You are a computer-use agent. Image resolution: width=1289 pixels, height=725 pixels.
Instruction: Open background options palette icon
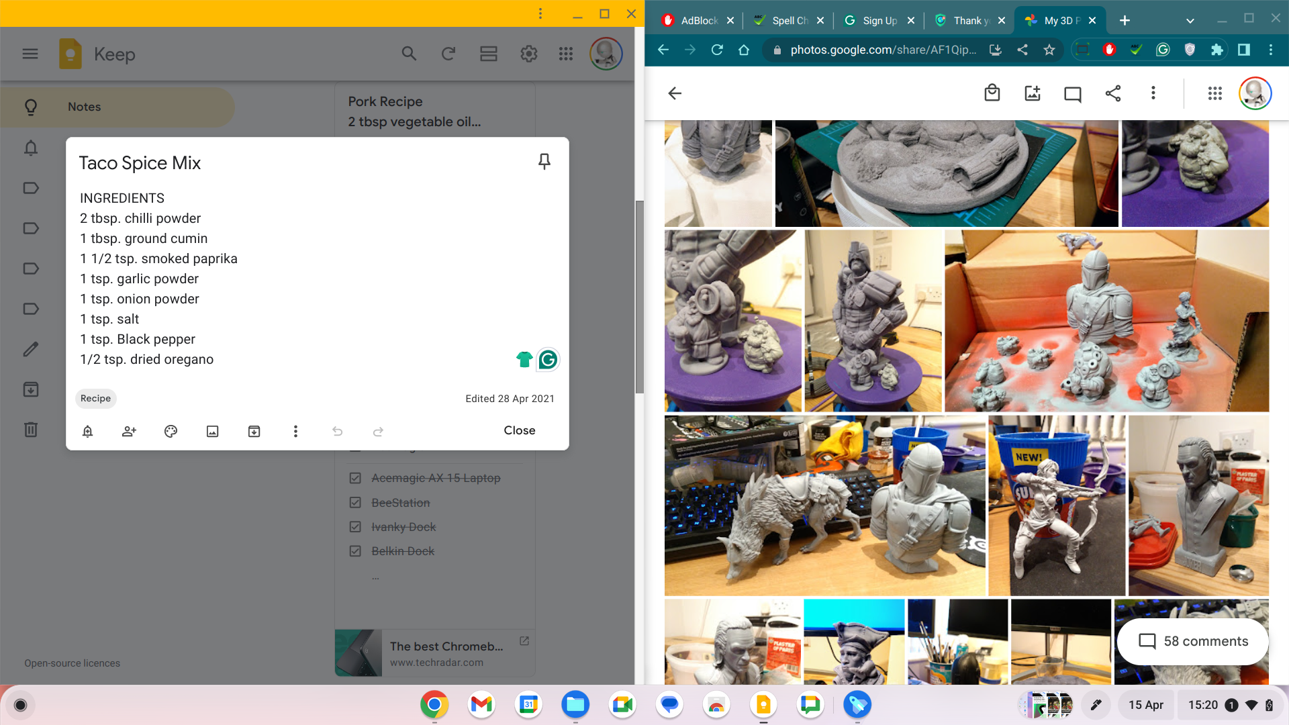click(171, 431)
